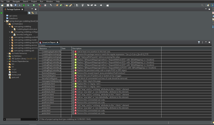
Task: Click the Next Annotation icon
Action: click(x=77, y=5)
